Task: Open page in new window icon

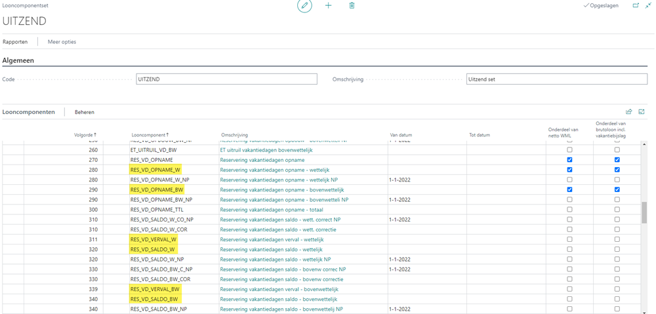Action: point(635,5)
